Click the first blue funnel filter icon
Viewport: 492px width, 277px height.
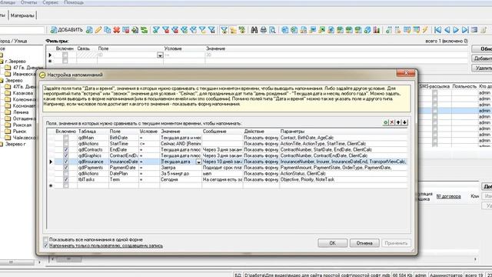click(x=156, y=30)
